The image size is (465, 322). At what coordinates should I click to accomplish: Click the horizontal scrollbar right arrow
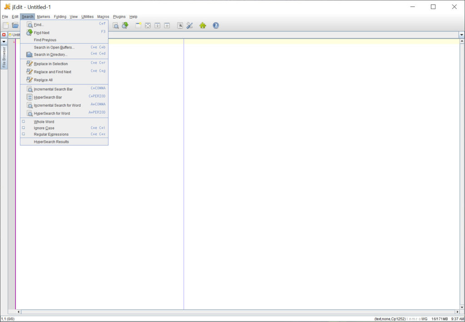point(457,312)
